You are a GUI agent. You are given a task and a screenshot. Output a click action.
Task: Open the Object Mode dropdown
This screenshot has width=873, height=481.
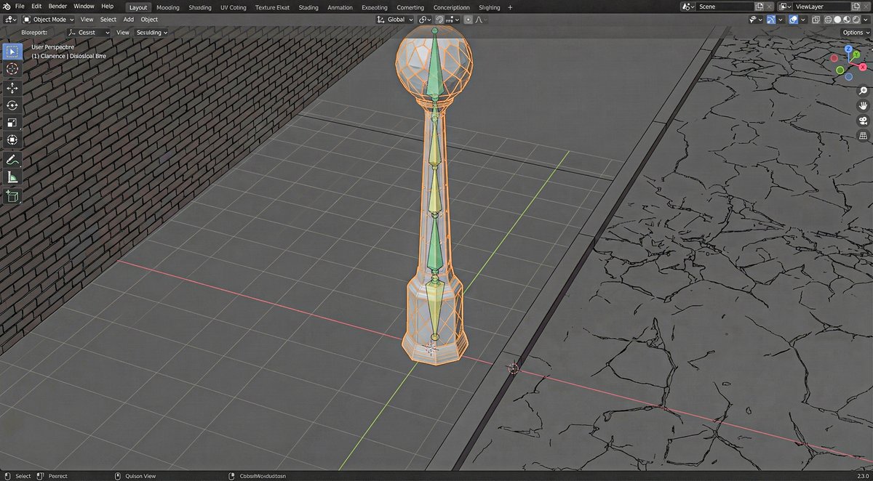(48, 20)
